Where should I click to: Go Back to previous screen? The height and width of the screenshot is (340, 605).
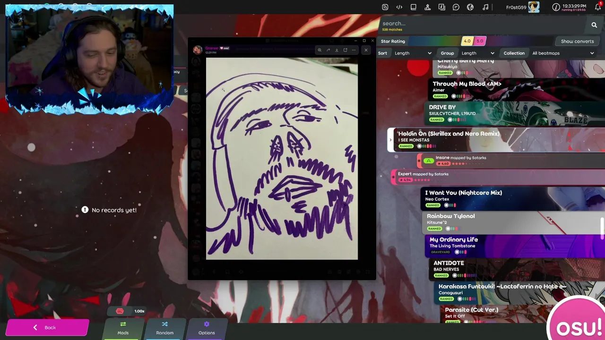click(x=47, y=328)
